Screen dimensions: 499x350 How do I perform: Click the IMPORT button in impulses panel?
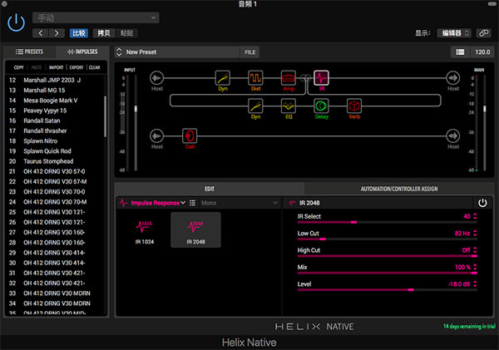coord(56,67)
